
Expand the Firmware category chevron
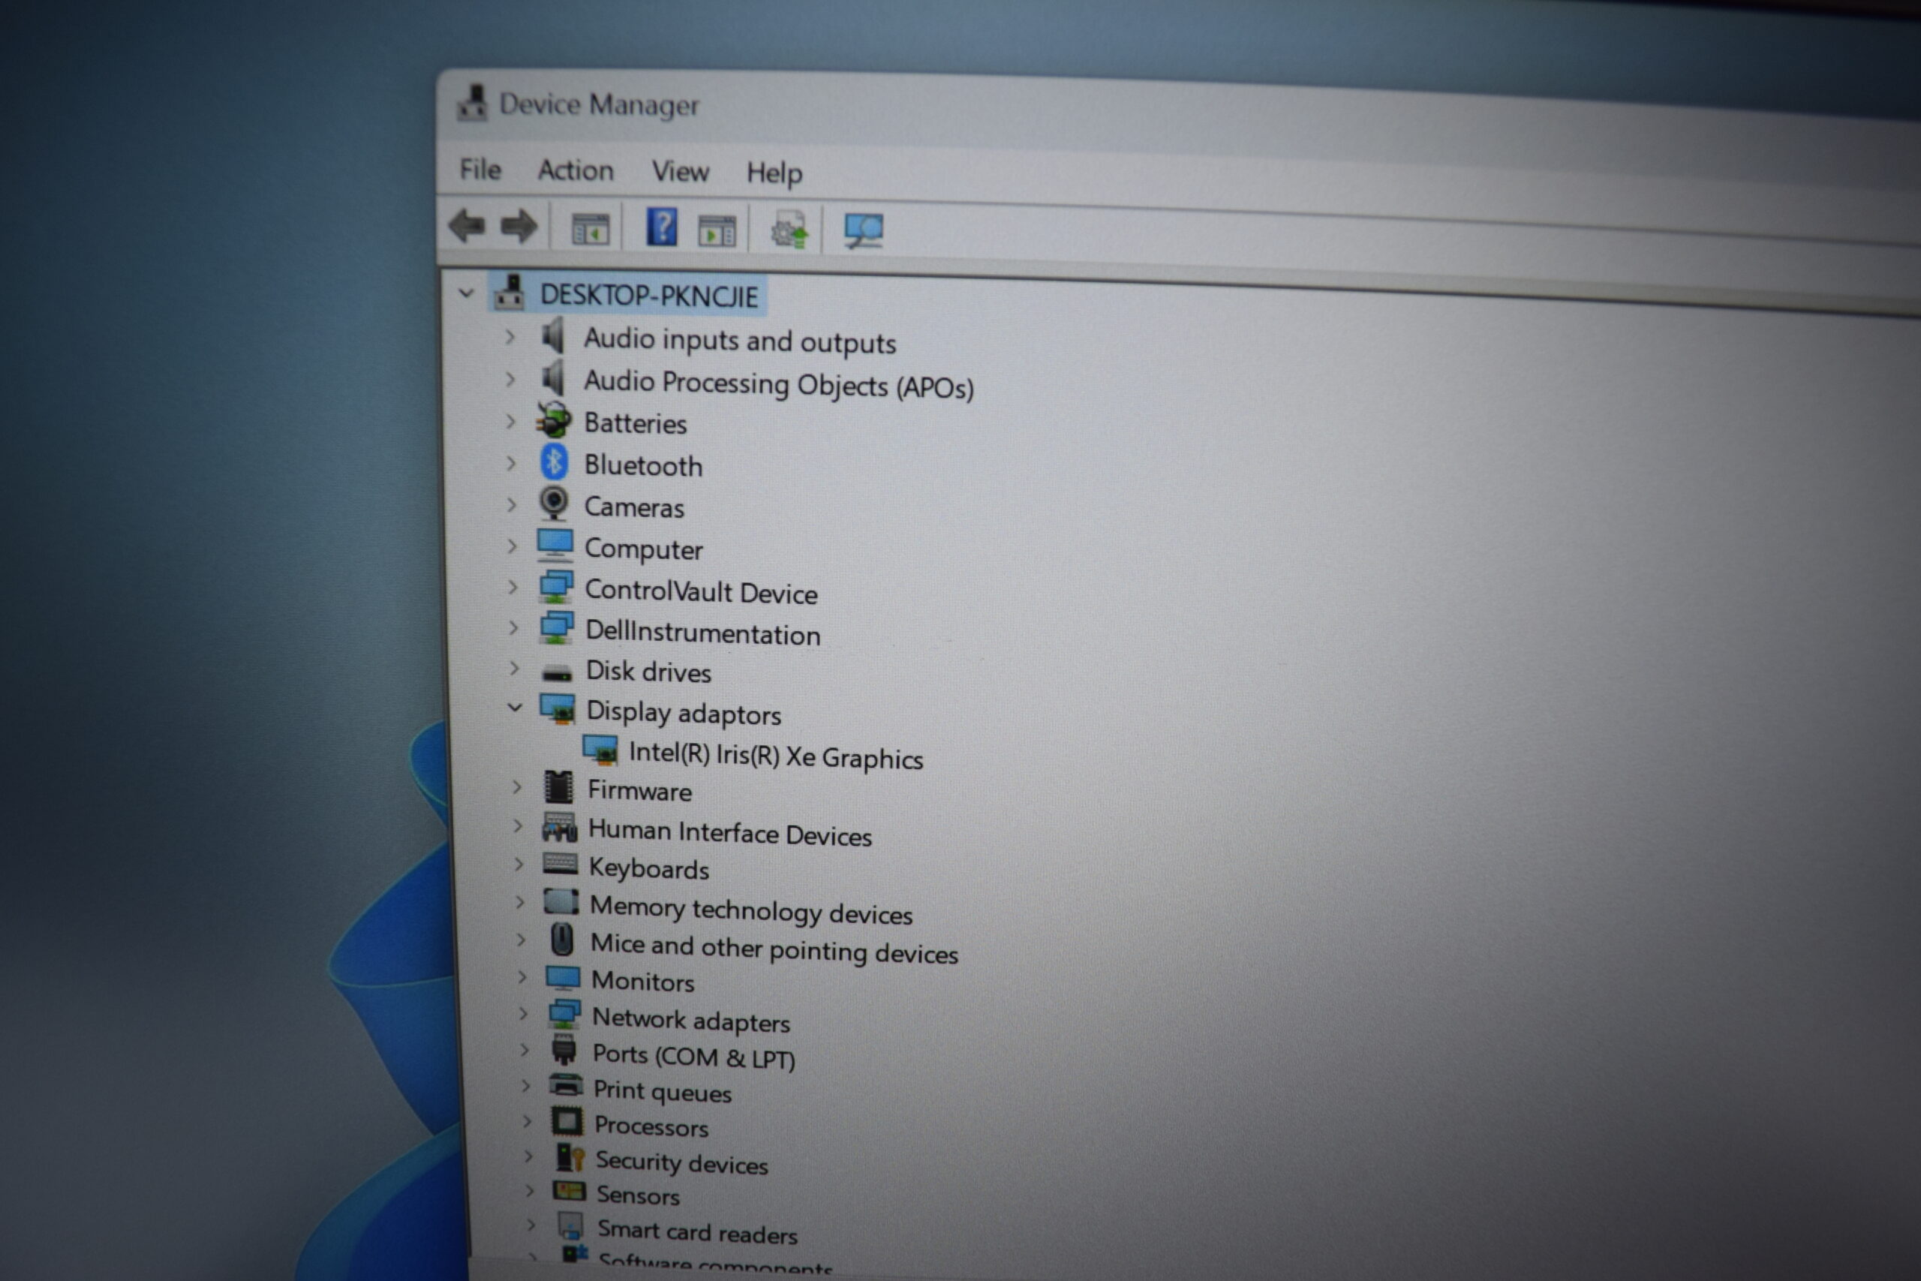517,786
